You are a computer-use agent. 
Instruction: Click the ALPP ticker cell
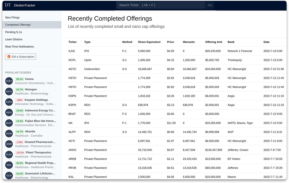coord(72,132)
